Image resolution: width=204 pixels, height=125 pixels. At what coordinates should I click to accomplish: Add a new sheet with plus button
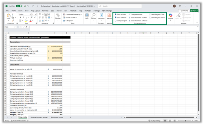pos(70,117)
